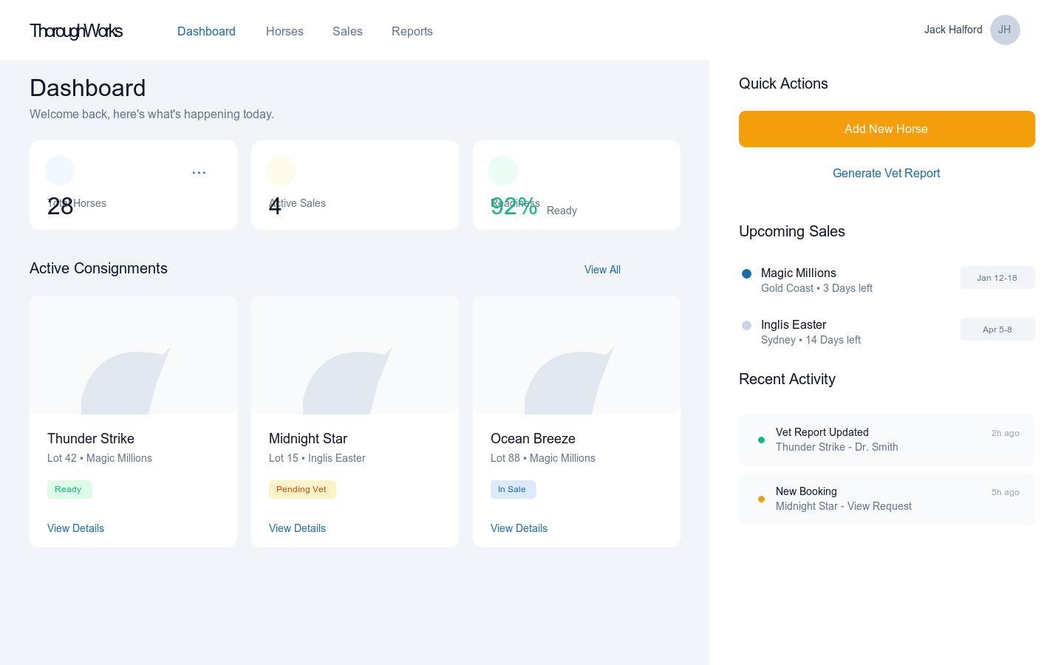This screenshot has height=665, width=1064.
Task: Click the Ocean Breeze thumbnail image
Action: 576,355
